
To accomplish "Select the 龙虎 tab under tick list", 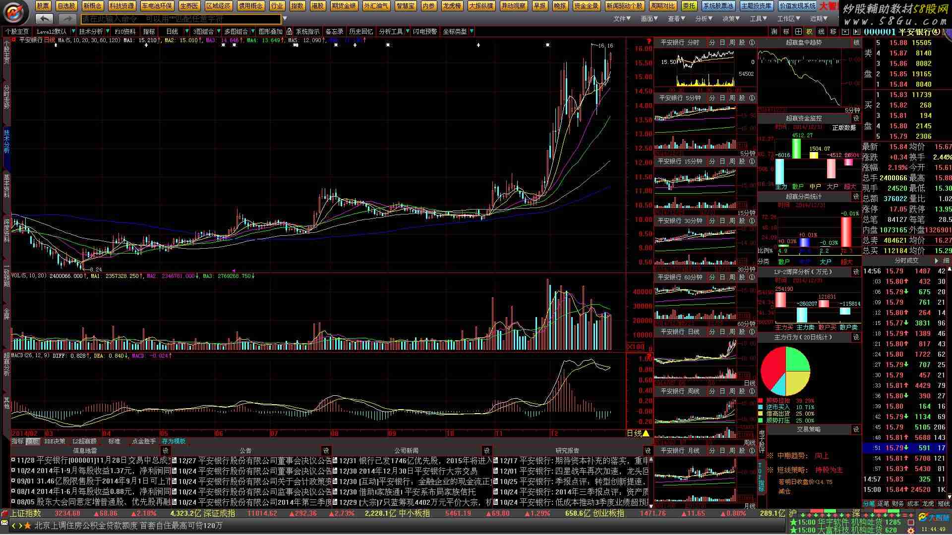I will click(928, 504).
